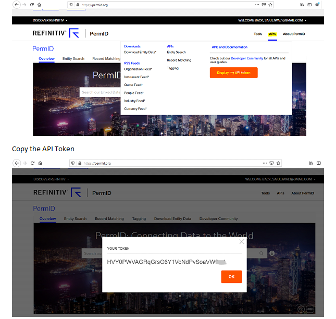Select Record Matching tab in lower page
This screenshot has width=336, height=319.
click(x=109, y=219)
